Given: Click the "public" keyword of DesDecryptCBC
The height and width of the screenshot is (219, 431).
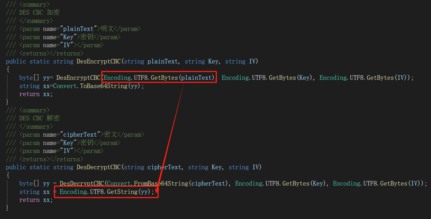Looking at the screenshot, I should 16,167.
